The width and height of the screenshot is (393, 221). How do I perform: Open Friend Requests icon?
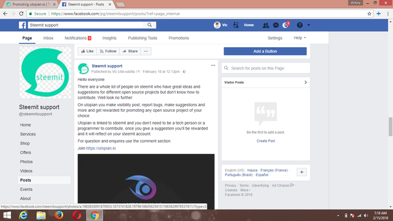pos(266,25)
